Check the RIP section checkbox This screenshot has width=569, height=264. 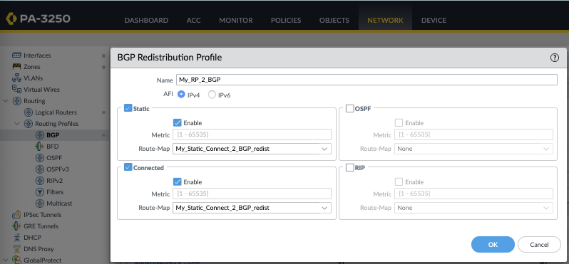(350, 168)
